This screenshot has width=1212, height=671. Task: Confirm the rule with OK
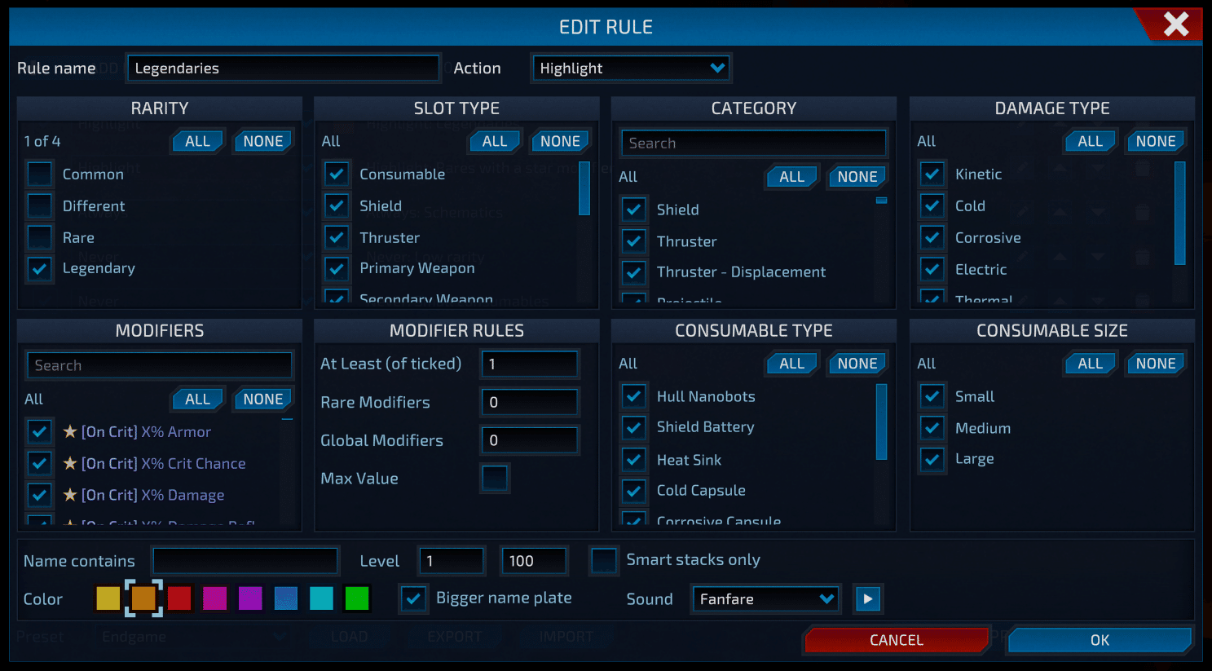1100,640
